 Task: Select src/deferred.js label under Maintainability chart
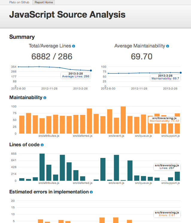click(83, 136)
